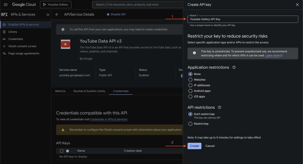
Task: Open the hamburger navigation menu
Action: pos(5,4)
